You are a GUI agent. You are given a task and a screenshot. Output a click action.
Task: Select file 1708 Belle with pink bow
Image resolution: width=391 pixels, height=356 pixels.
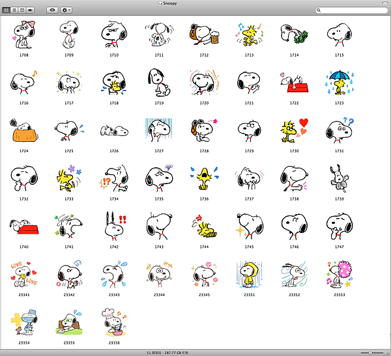pos(24,35)
